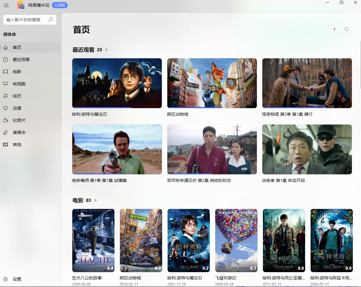Open the 最近观看 section heading
The height and width of the screenshot is (287, 361).
(83, 50)
